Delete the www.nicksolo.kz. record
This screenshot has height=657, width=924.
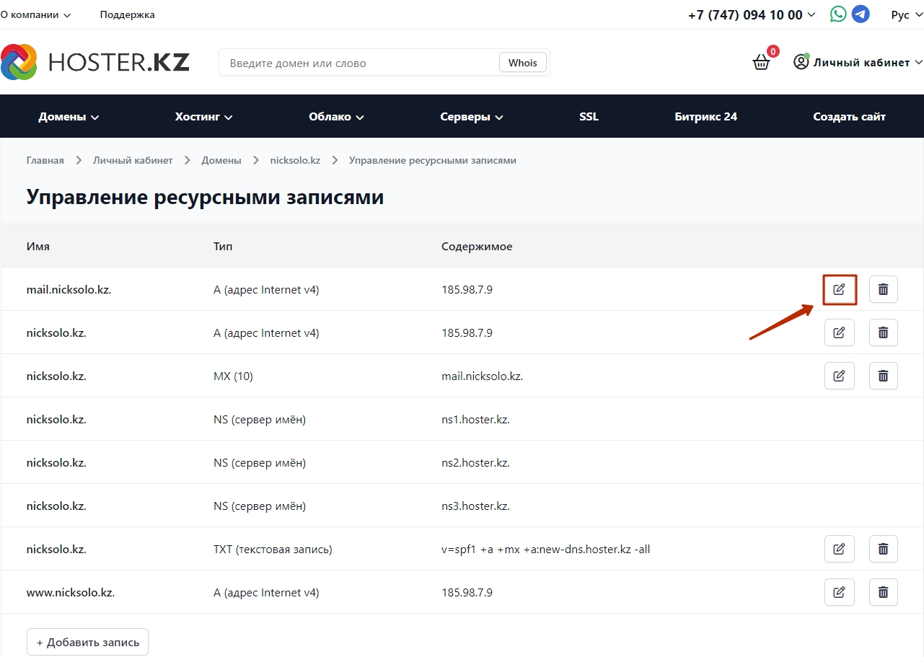pos(883,592)
